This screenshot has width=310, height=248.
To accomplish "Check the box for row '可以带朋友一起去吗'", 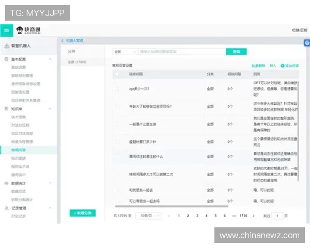I will coord(117,201).
